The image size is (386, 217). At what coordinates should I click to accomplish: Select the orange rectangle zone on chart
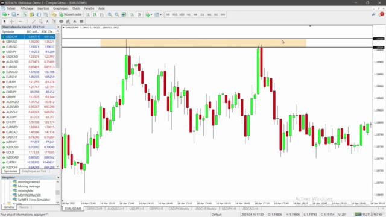(x=203, y=43)
